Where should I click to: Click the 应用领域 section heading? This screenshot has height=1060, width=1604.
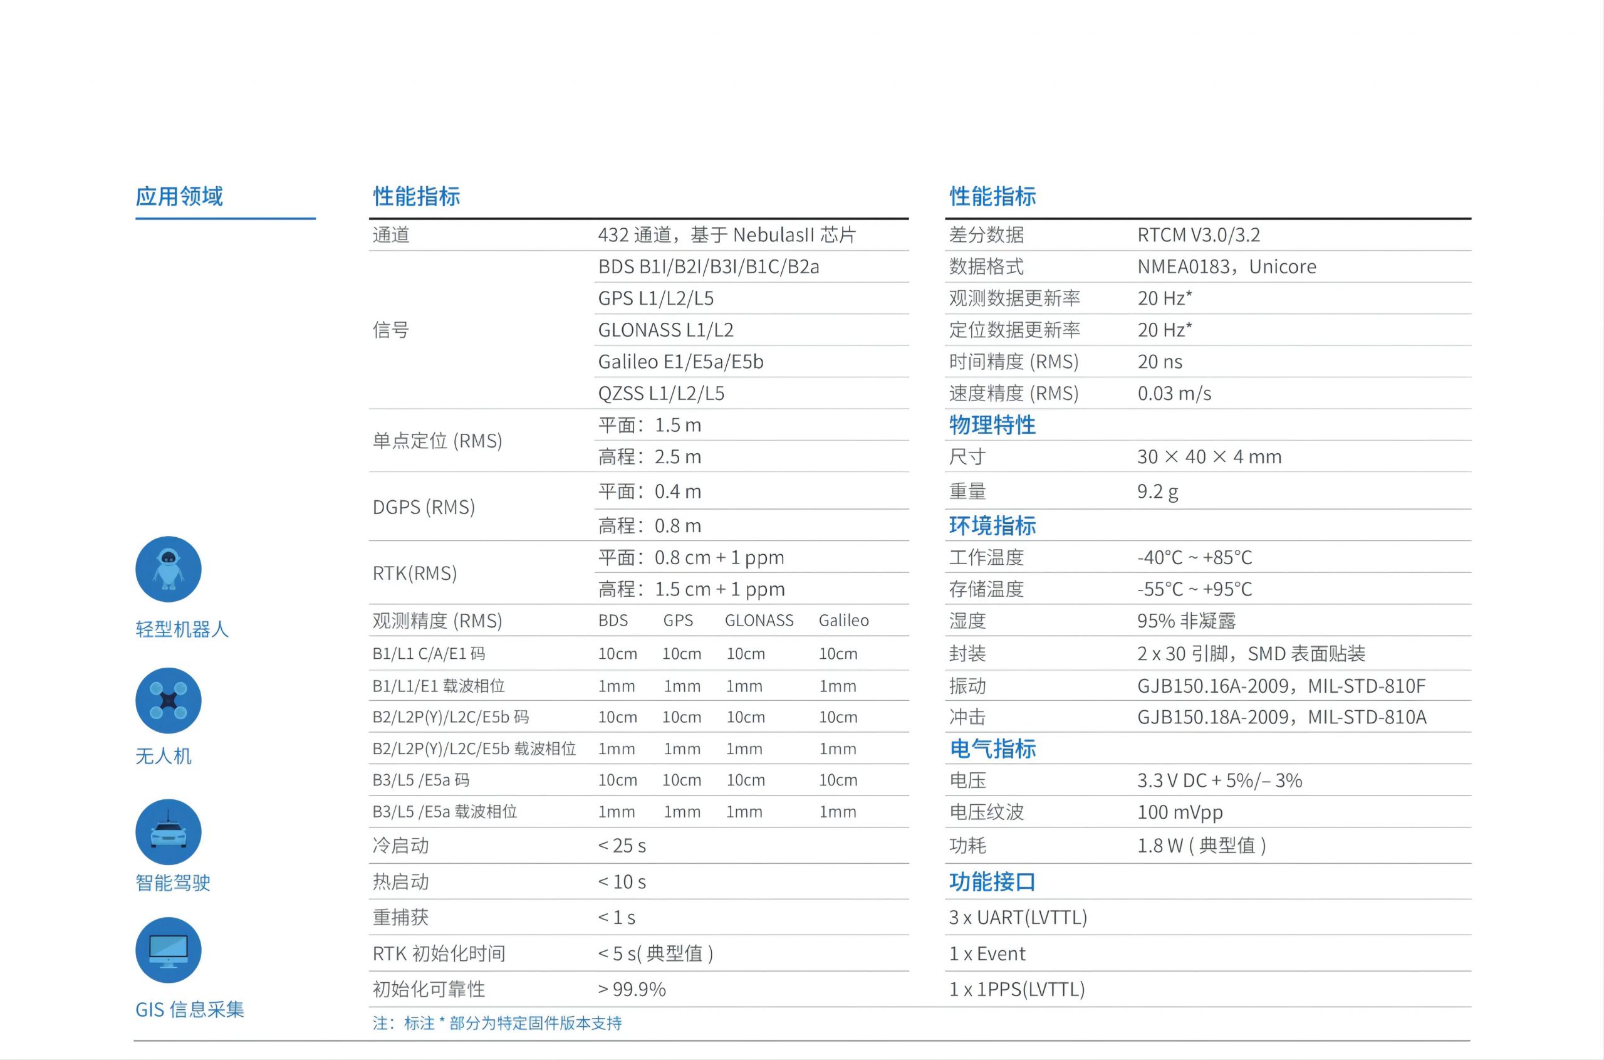(x=180, y=197)
